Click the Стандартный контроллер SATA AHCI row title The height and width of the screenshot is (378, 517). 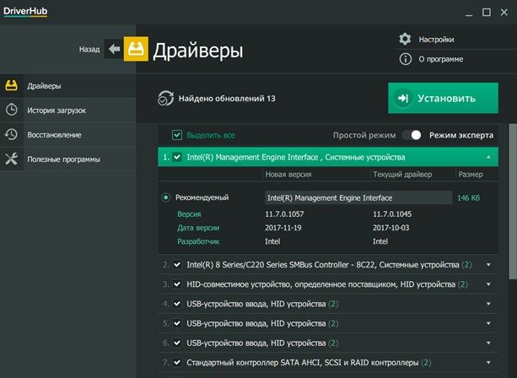tap(302, 363)
